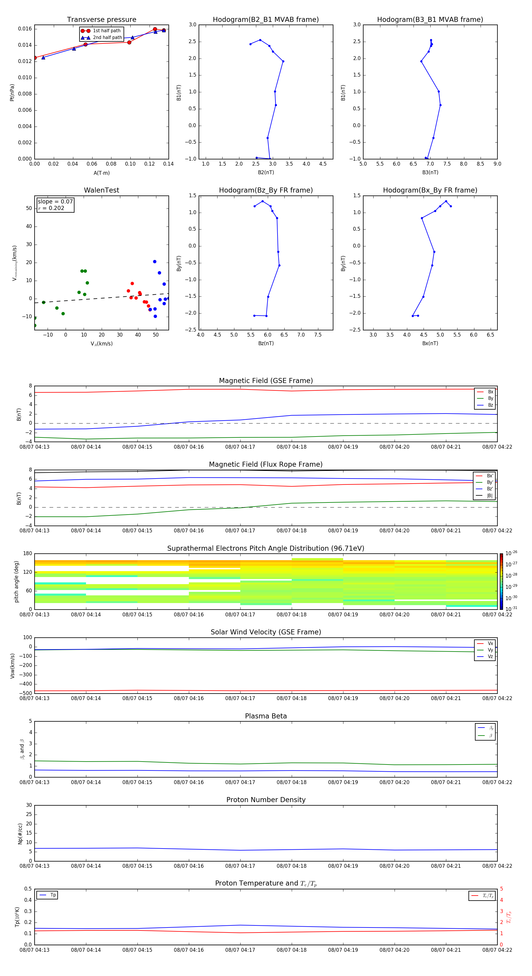Click the Hodogram(Bx_By FR frame) title
The image size is (532, 976).
click(430, 190)
